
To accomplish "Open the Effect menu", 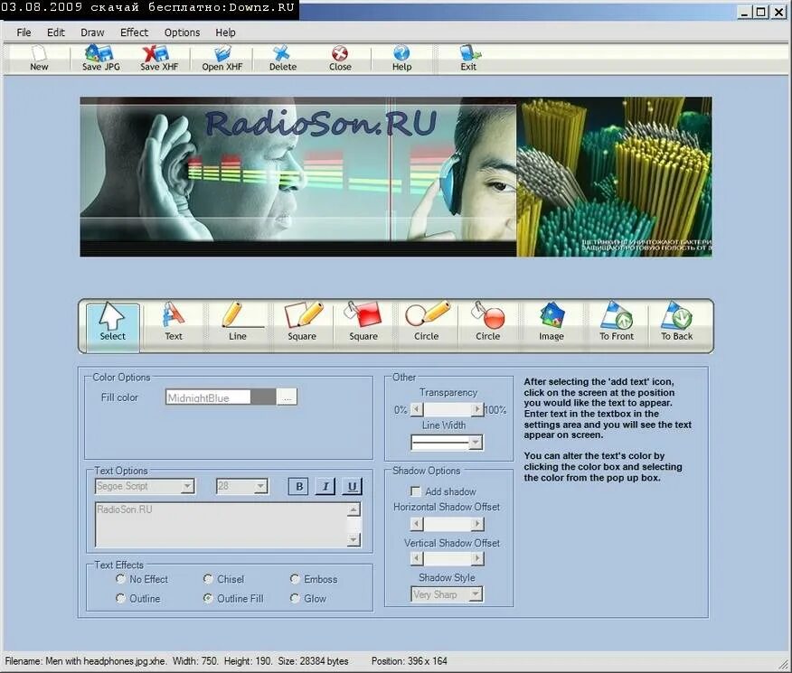I will point(135,33).
